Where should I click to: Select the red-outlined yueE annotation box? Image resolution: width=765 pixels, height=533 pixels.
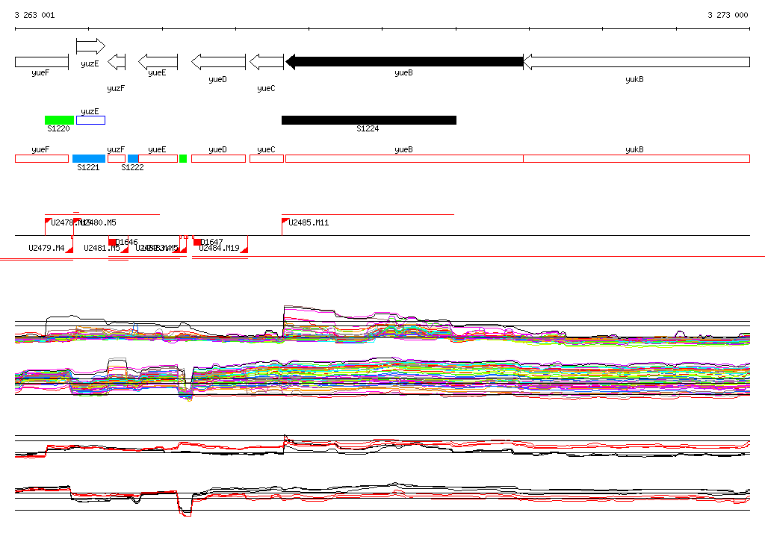pos(158,158)
